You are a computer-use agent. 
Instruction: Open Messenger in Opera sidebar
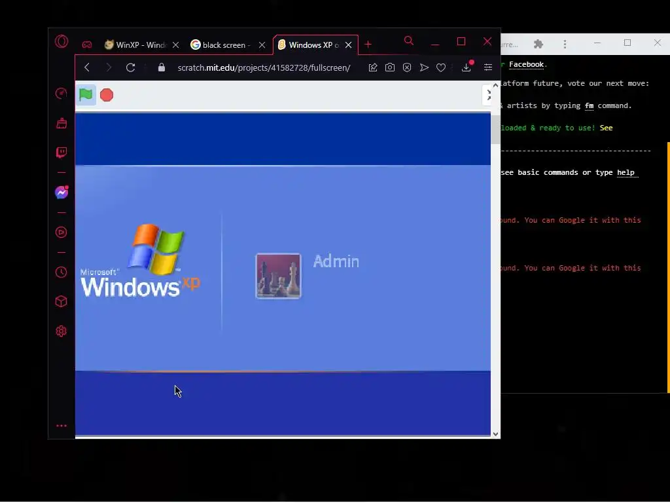[62, 192]
